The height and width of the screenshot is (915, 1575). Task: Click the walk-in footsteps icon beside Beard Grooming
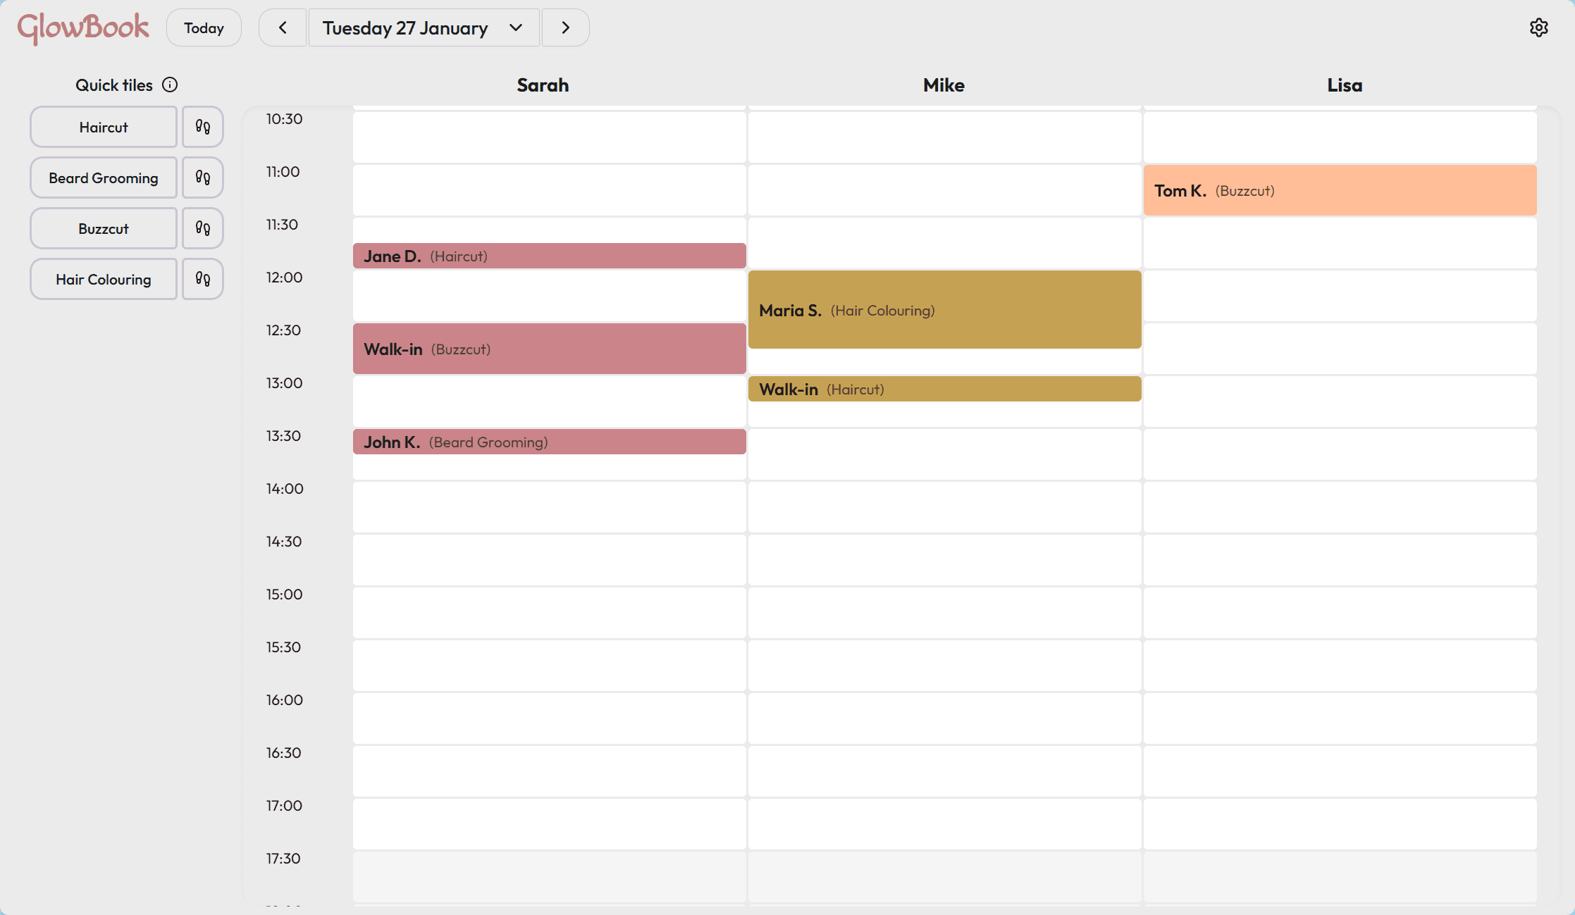(203, 178)
